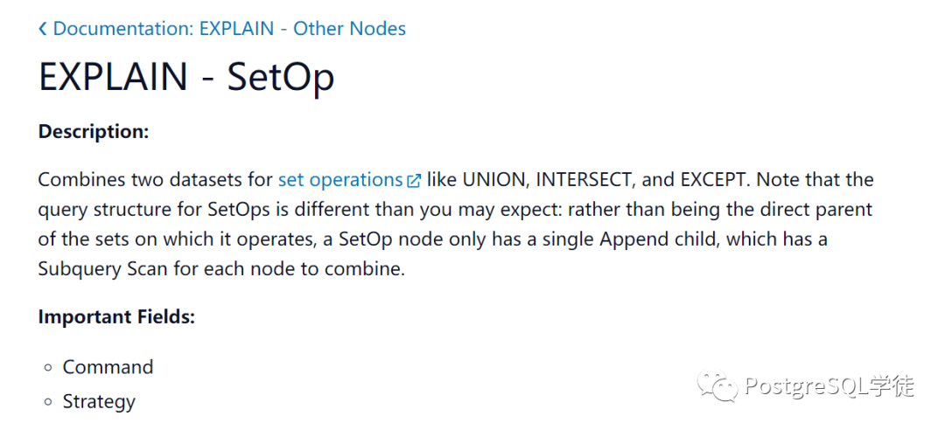
Task: Click the Important Fields: heading
Action: (116, 316)
